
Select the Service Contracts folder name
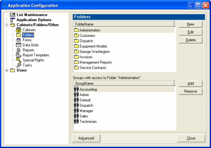click(x=93, y=68)
